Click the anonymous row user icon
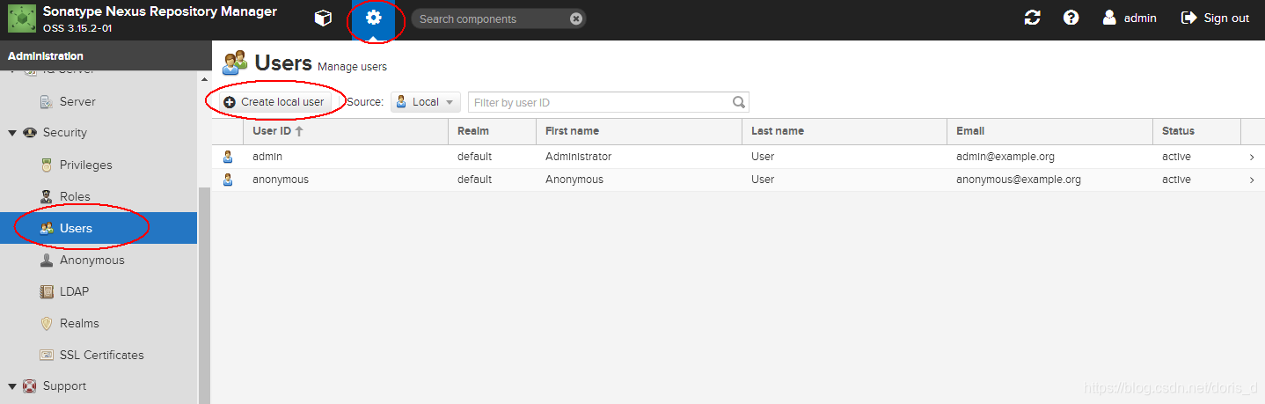This screenshot has height=404, width=1265. click(x=228, y=180)
